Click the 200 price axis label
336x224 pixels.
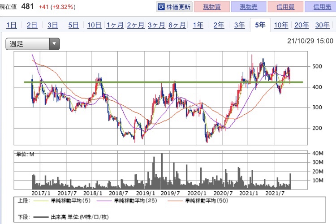[317, 128]
